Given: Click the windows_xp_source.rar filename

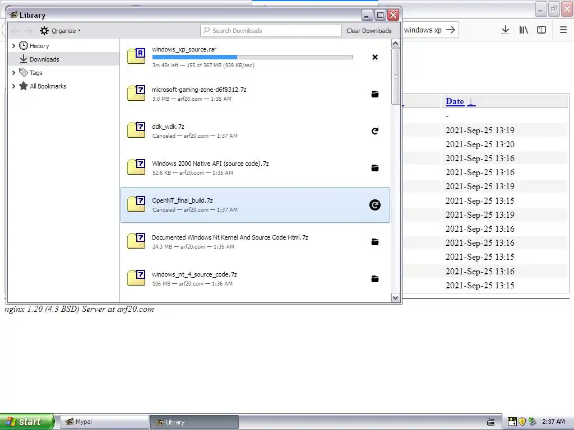Looking at the screenshot, I should coord(184,49).
